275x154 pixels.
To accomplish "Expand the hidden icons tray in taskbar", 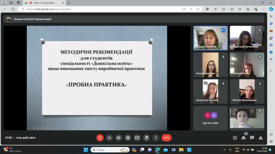I will click(x=225, y=150).
